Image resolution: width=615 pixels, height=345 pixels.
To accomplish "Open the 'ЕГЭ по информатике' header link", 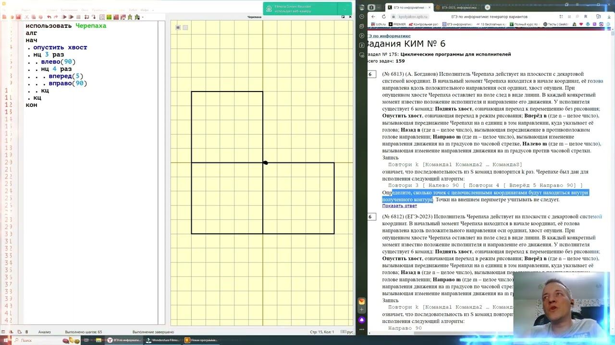I will point(389,36).
